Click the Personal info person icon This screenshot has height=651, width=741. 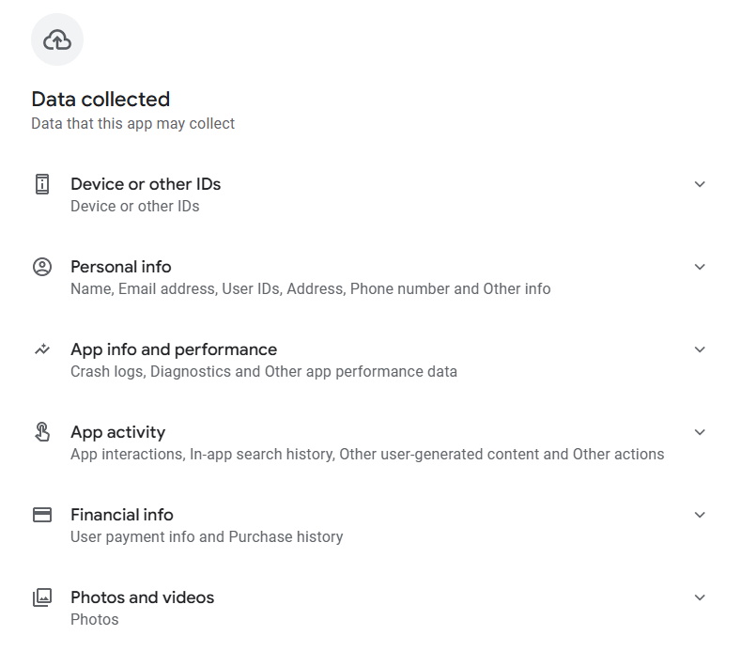point(42,267)
